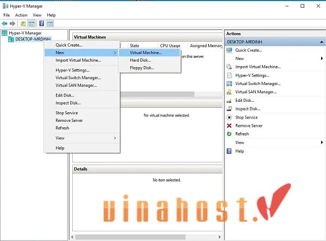Click Quick Create icon in Actions pane
This screenshot has width=326, height=241.
point(229,50)
